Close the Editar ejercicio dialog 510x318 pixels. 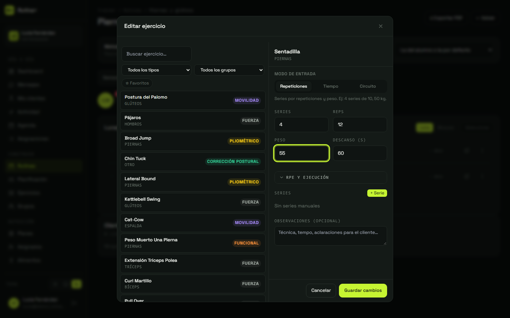381,26
